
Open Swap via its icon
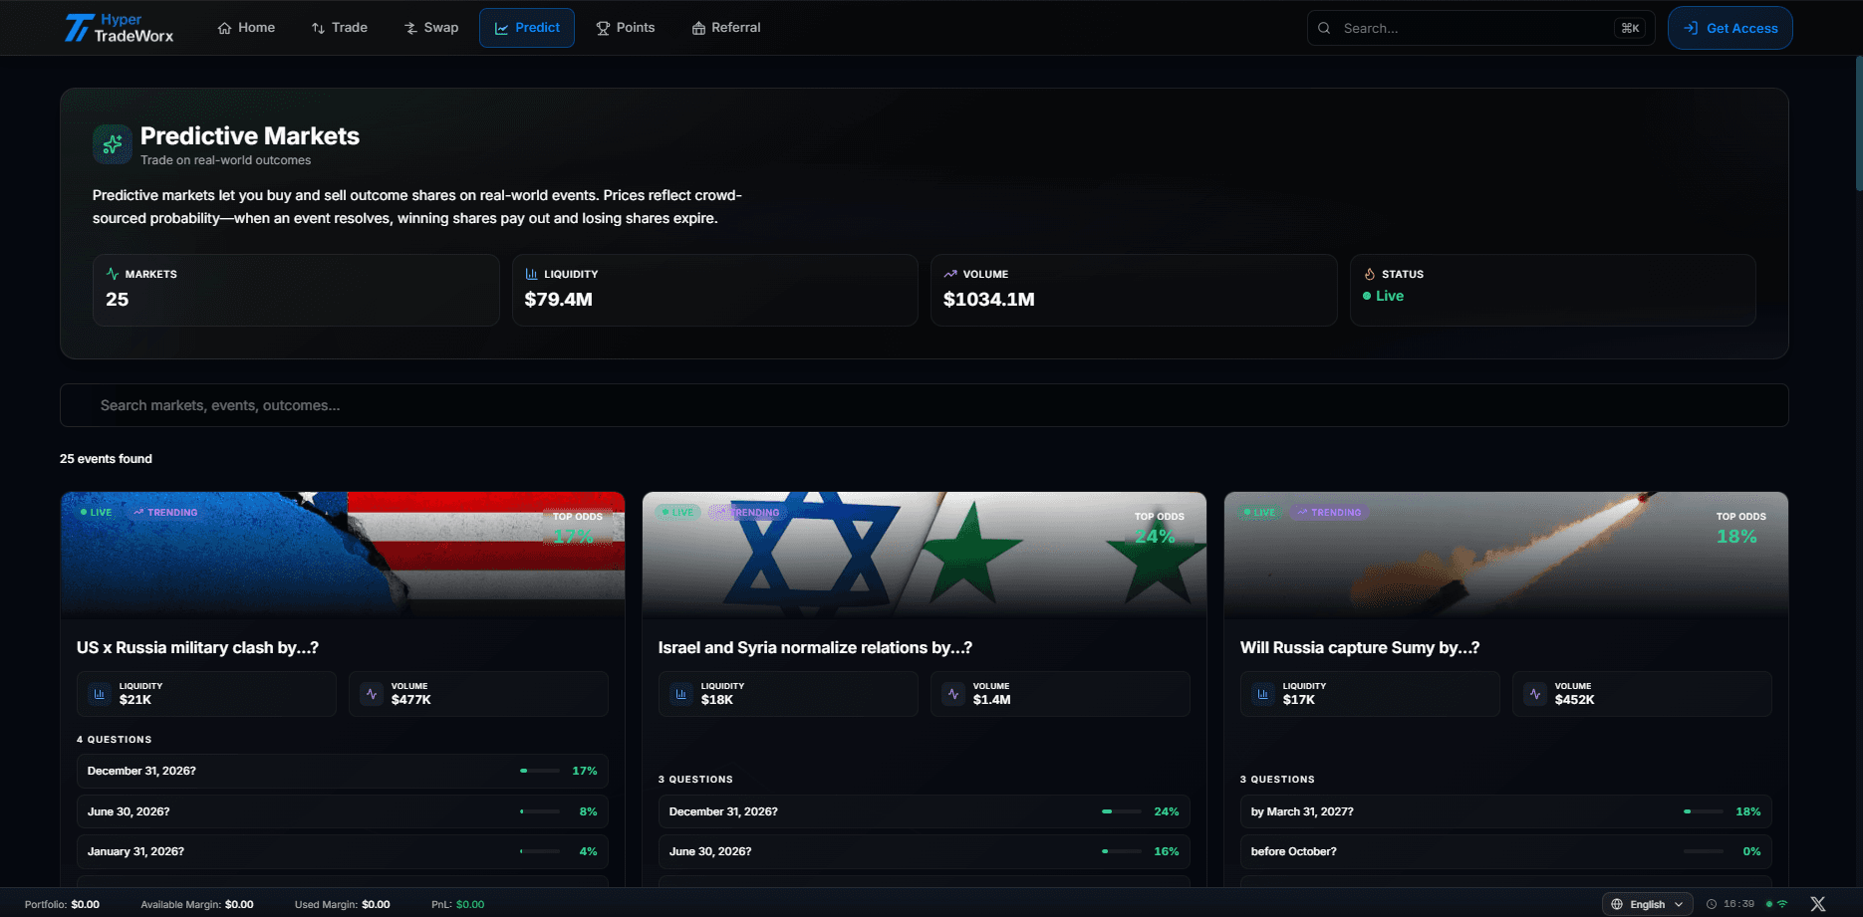point(408,27)
